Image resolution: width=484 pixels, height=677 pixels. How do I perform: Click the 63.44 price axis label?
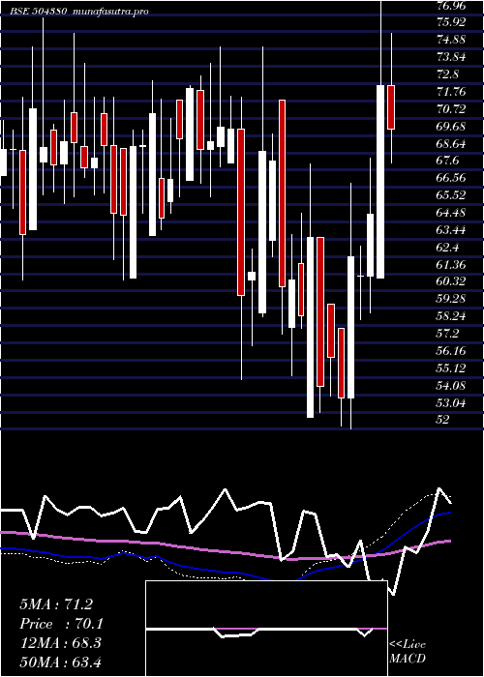click(451, 230)
